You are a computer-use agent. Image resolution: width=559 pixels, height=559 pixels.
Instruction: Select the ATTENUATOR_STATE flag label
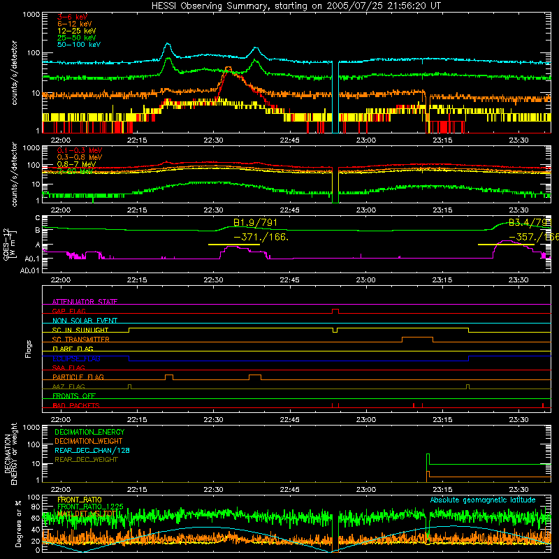(85, 302)
